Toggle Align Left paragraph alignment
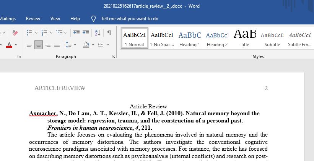314x161 pixels. point(29,45)
